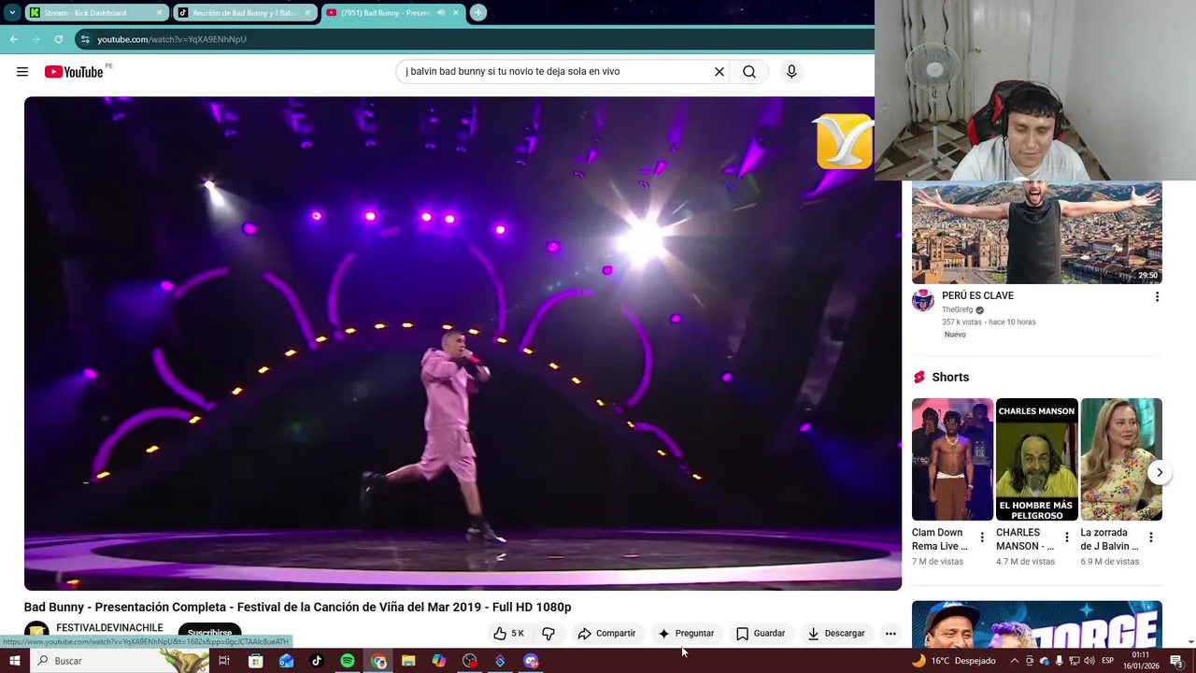Show next Shorts with the arrow chevron
Image resolution: width=1196 pixels, height=673 pixels.
[x=1160, y=473]
